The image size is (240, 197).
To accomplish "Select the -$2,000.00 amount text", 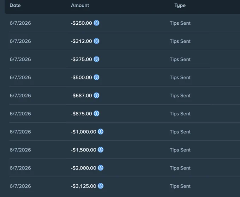I will click(84, 168).
